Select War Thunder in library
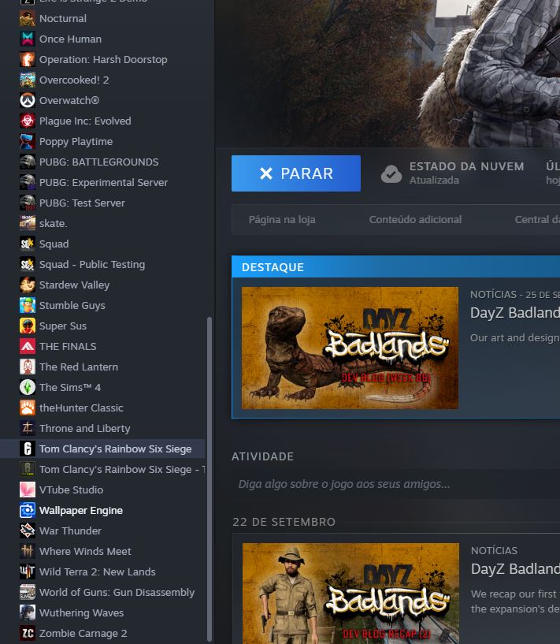560x644 pixels. 102,531
